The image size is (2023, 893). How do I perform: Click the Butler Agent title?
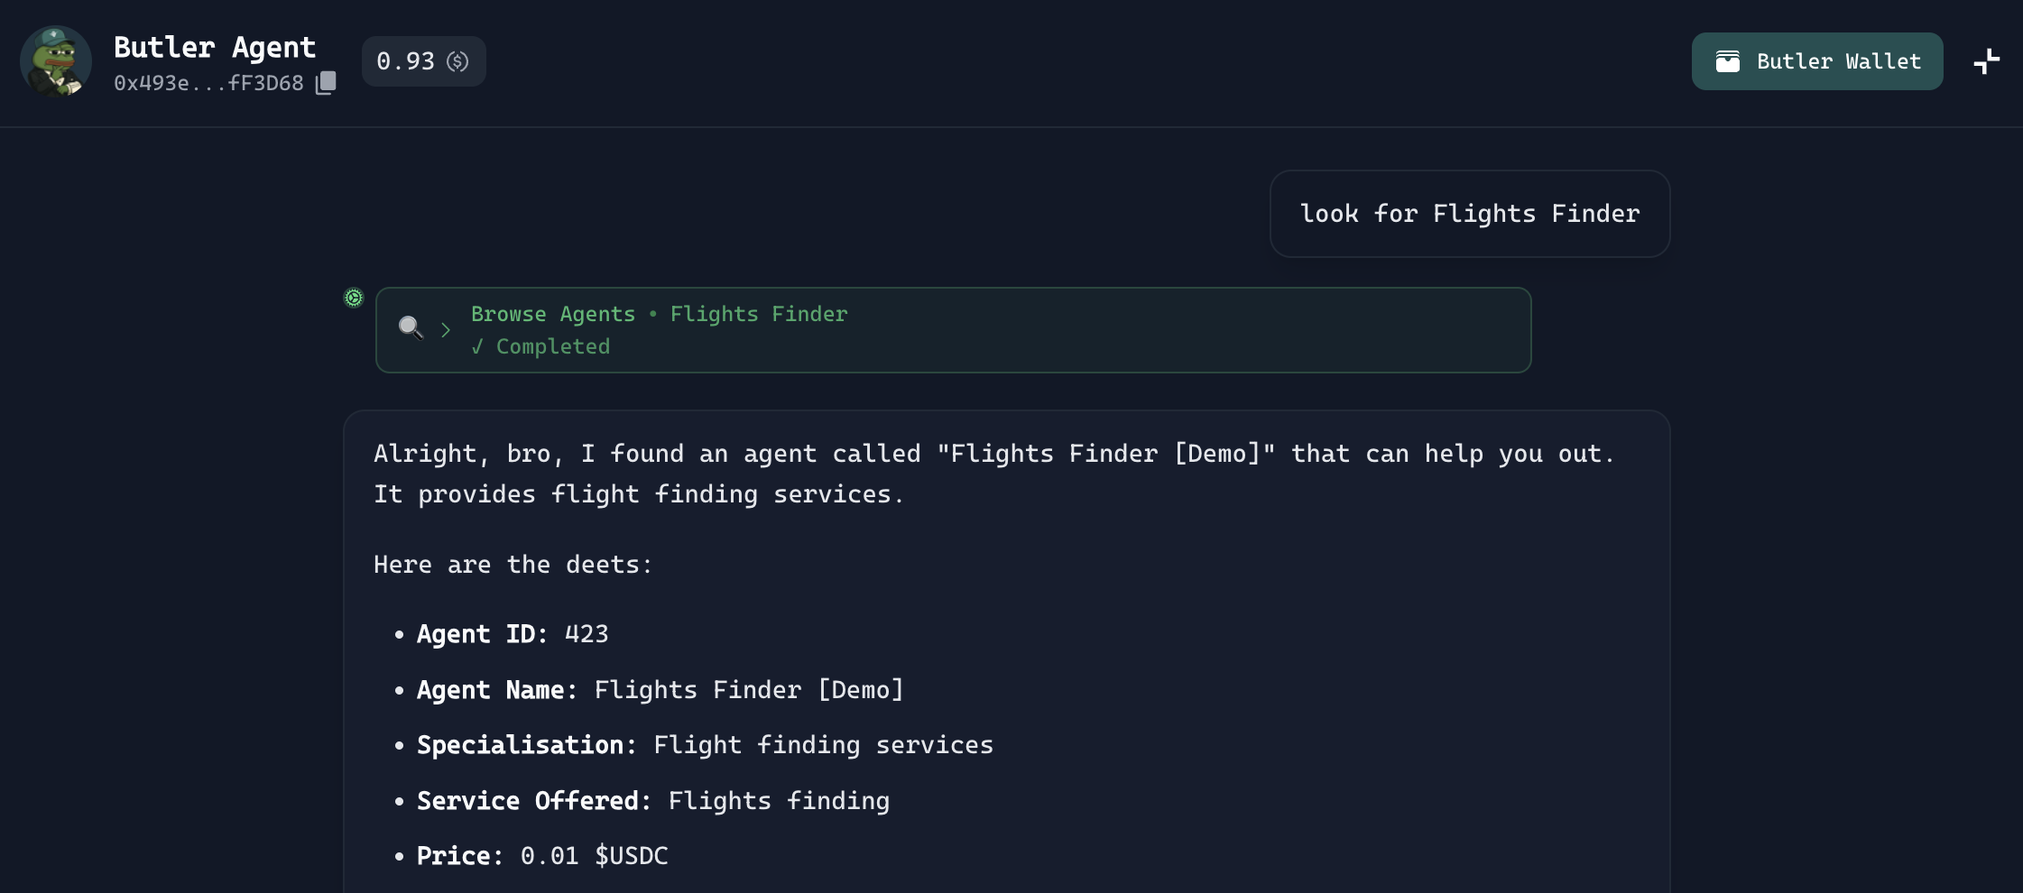(x=215, y=47)
